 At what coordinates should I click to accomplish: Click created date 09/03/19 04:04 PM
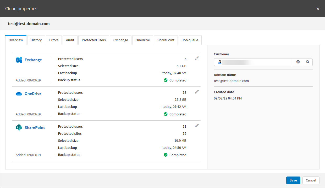point(228,98)
